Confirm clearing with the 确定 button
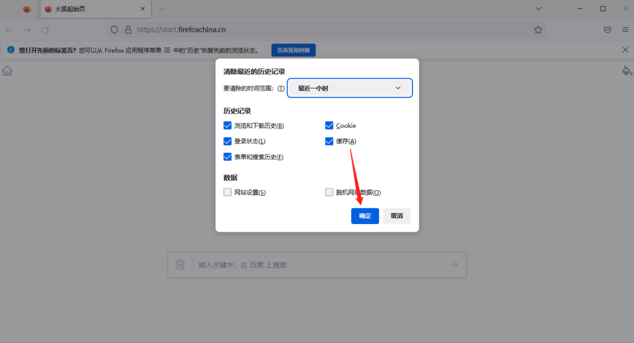 pos(365,216)
